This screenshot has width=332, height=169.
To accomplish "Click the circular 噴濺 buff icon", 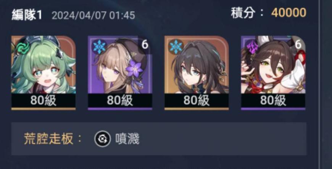I will click(103, 139).
